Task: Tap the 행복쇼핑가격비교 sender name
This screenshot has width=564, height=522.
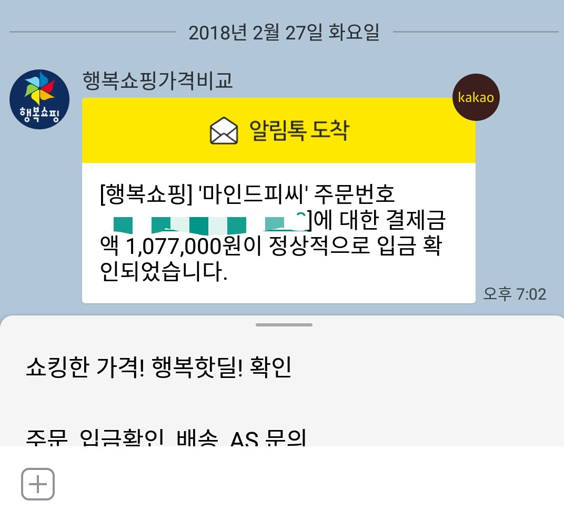Action: 157,80
